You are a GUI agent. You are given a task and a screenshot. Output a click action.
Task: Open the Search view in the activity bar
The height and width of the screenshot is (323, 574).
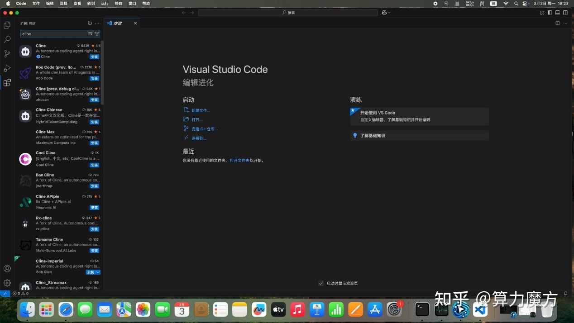pos(7,39)
